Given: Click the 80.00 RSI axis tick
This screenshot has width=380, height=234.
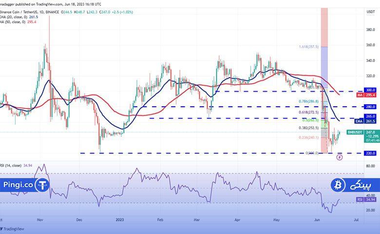Looking at the screenshot, I should click(x=370, y=166).
